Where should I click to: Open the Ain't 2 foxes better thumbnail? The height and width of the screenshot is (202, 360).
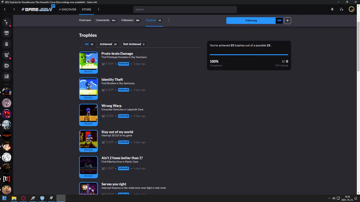(88, 167)
